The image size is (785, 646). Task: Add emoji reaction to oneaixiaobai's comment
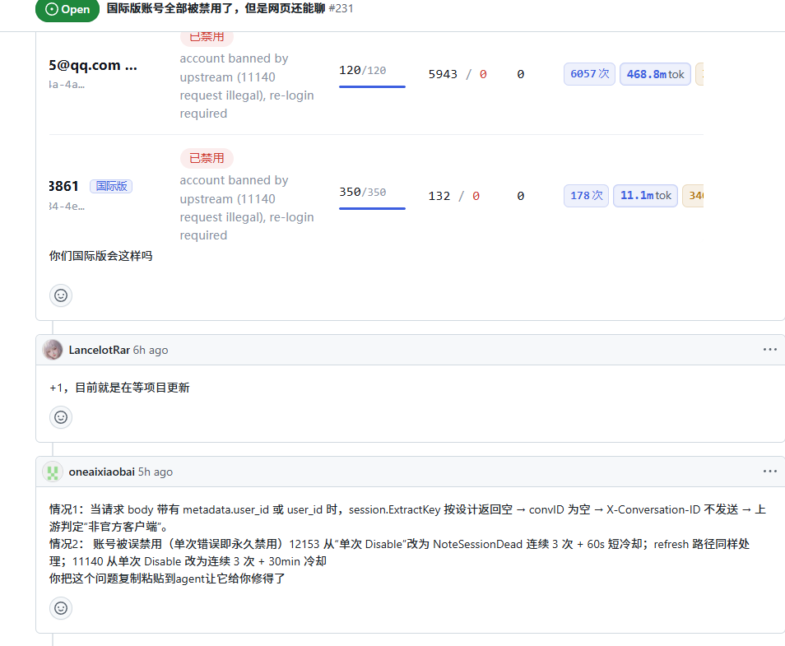coord(61,608)
